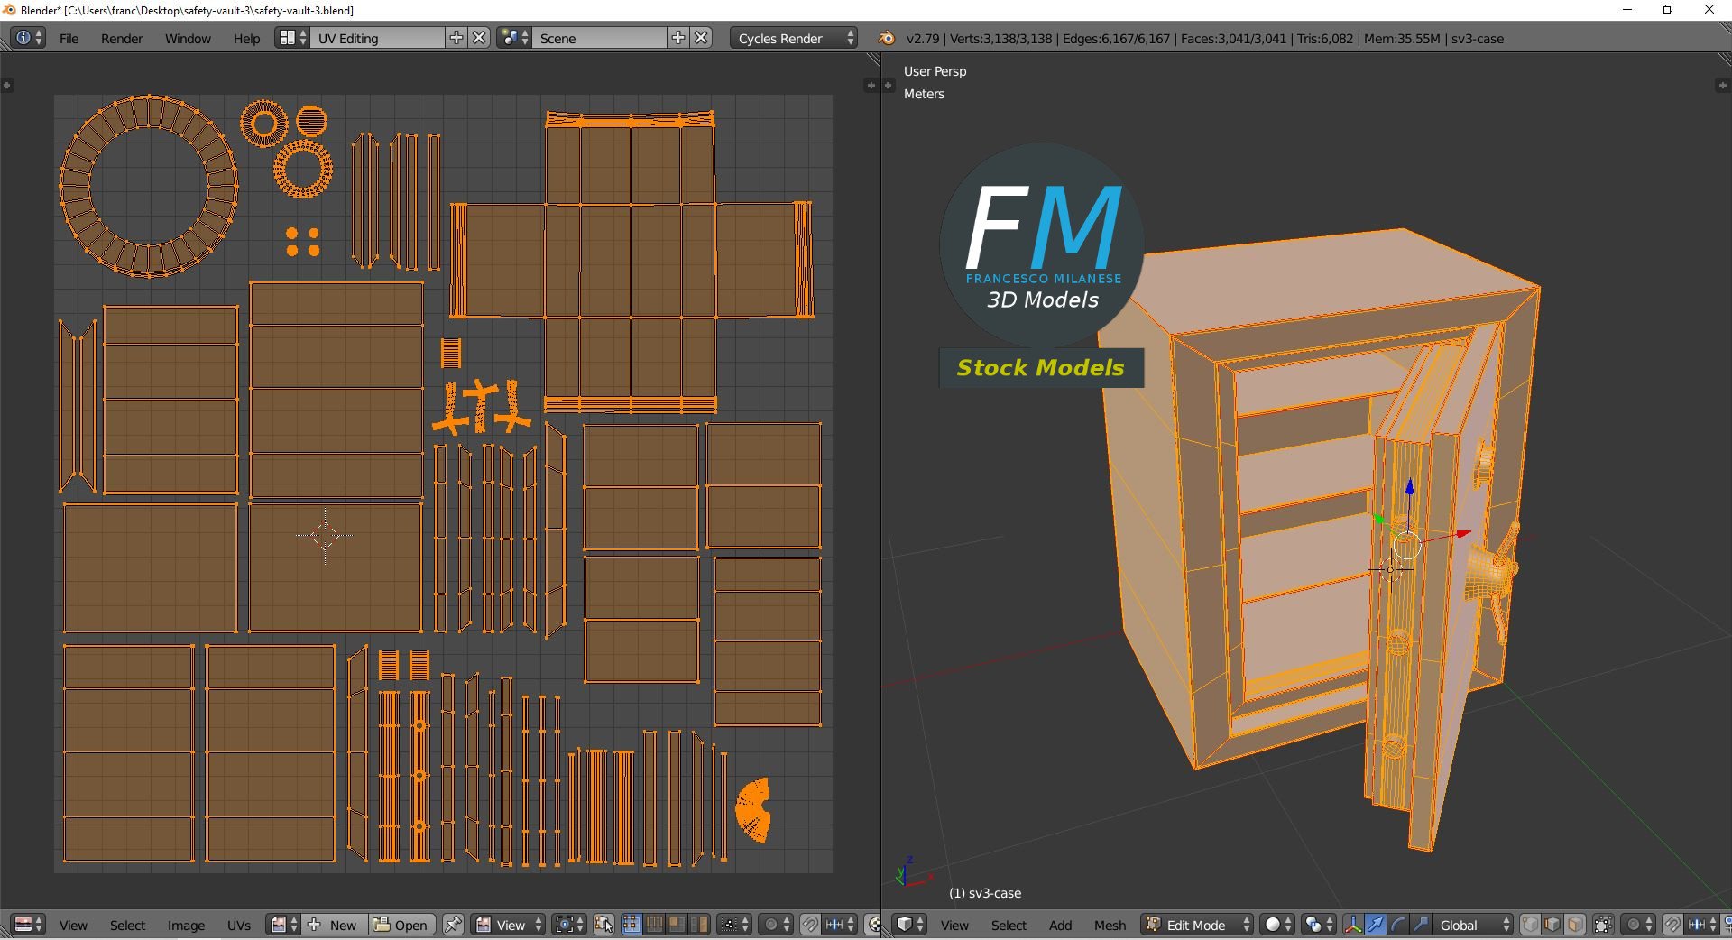Open the Cycles Render engine dropdown
Screen dimensions: 1732x940
click(794, 38)
